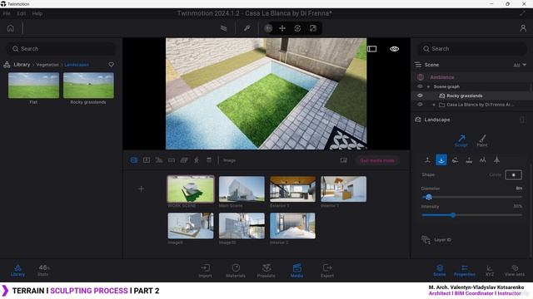The width and height of the screenshot is (533, 299).
Task: Activate the Rotate gizmo tool
Action: click(297, 28)
